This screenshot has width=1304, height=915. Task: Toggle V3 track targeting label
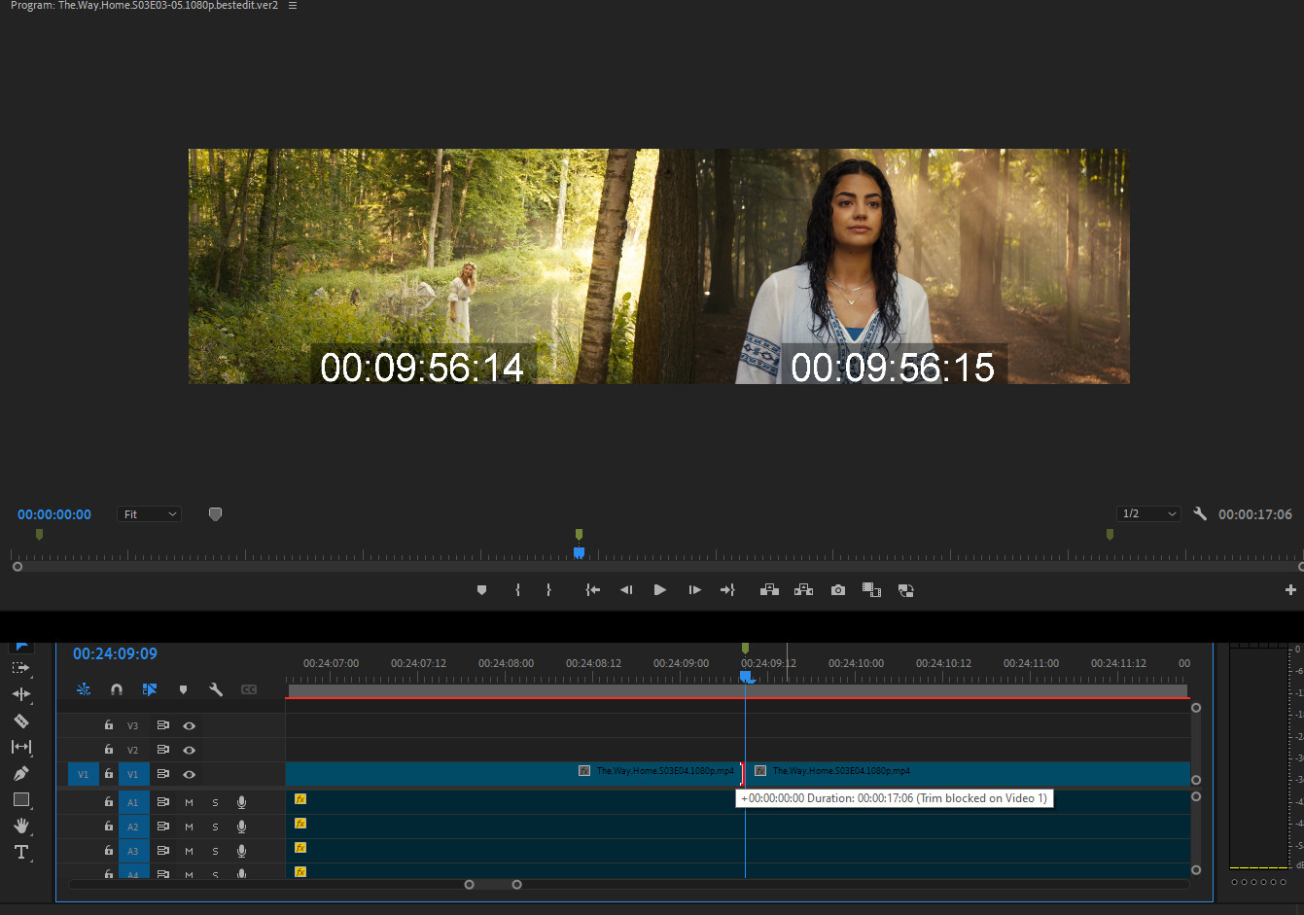pos(133,725)
